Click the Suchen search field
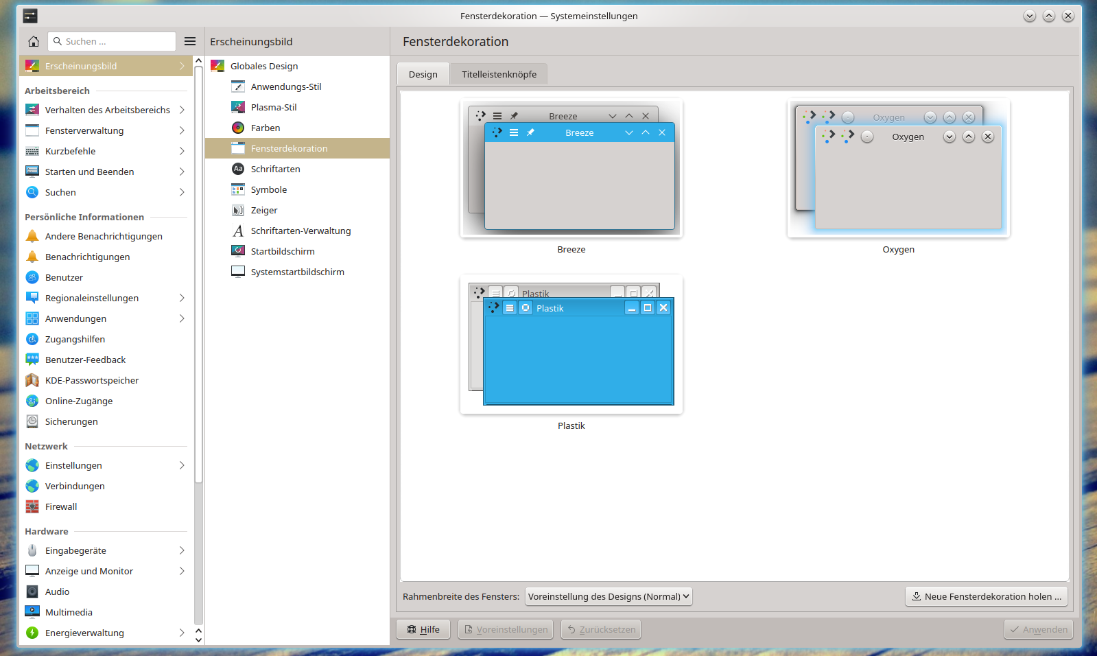1097x656 pixels. [x=112, y=41]
